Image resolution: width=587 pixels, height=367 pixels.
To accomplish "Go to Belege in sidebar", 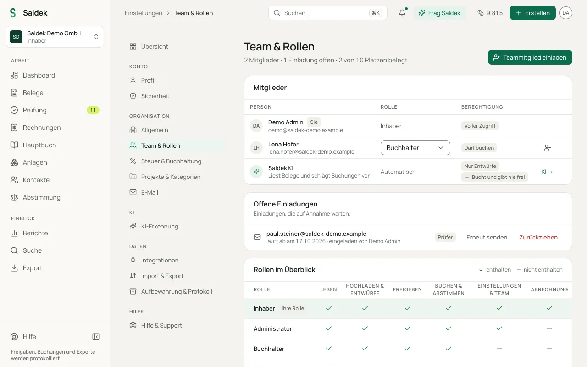I will [x=55, y=93].
